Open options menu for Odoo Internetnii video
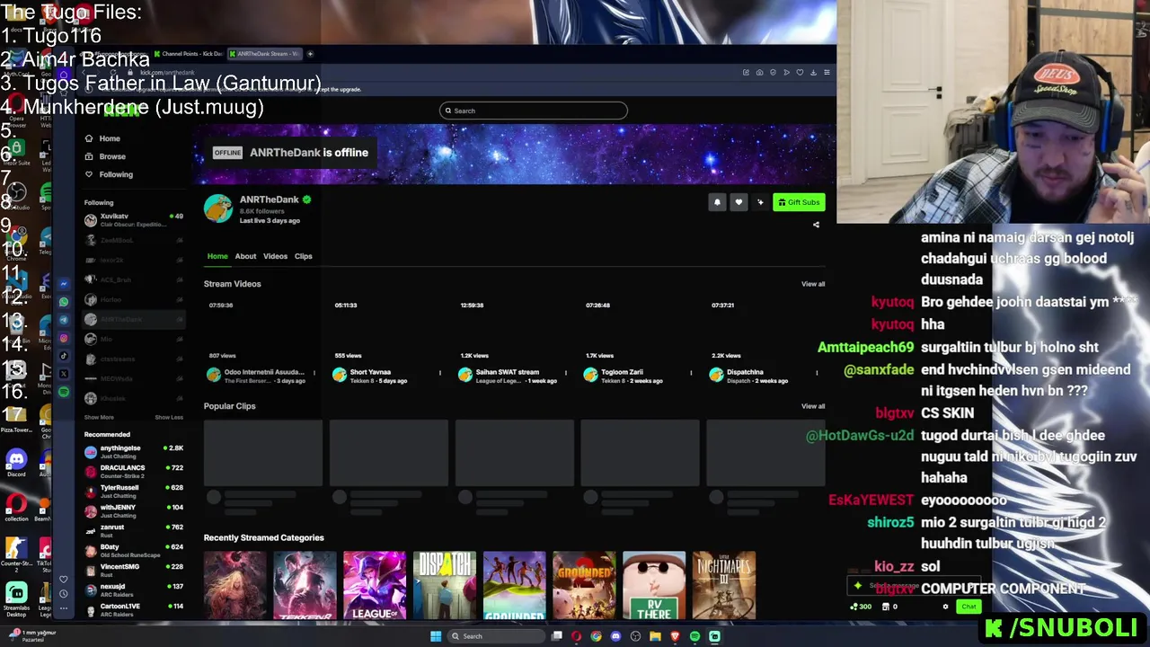 (x=314, y=372)
